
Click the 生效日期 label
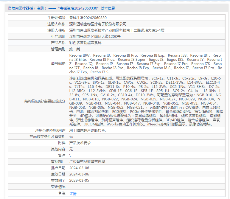(x=58, y=174)
